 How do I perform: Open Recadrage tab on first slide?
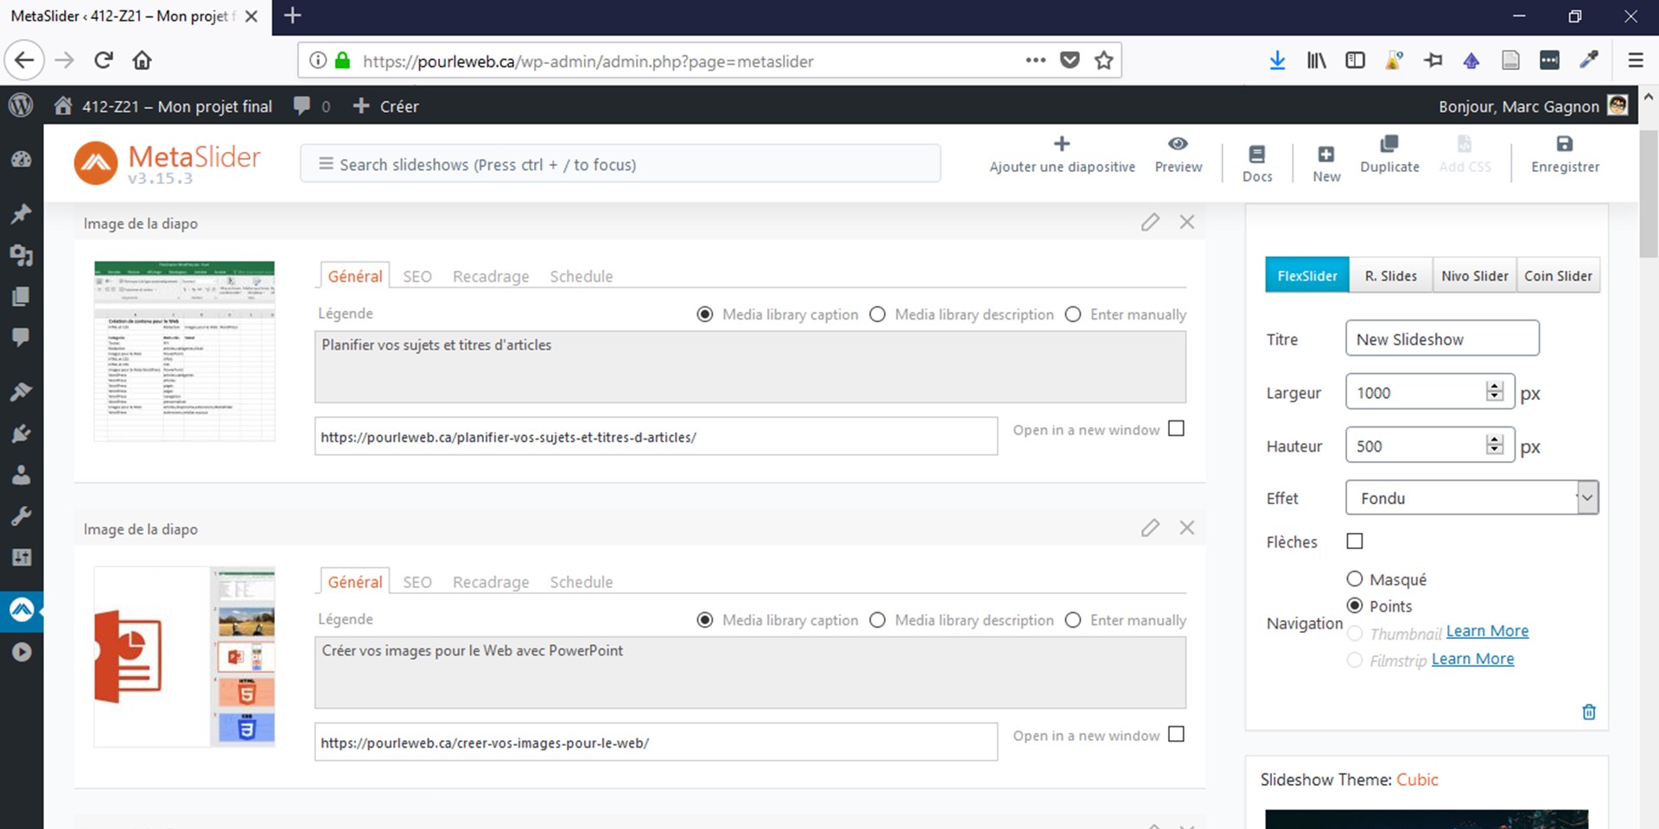tap(491, 276)
